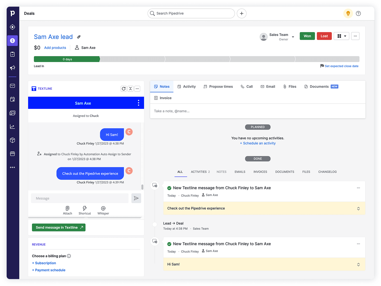This screenshot has height=286, width=381.
Task: Mark the deal as Won
Action: (307, 36)
